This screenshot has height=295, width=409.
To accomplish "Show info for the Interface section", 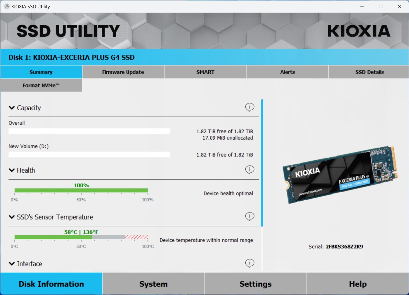I will 249,263.
